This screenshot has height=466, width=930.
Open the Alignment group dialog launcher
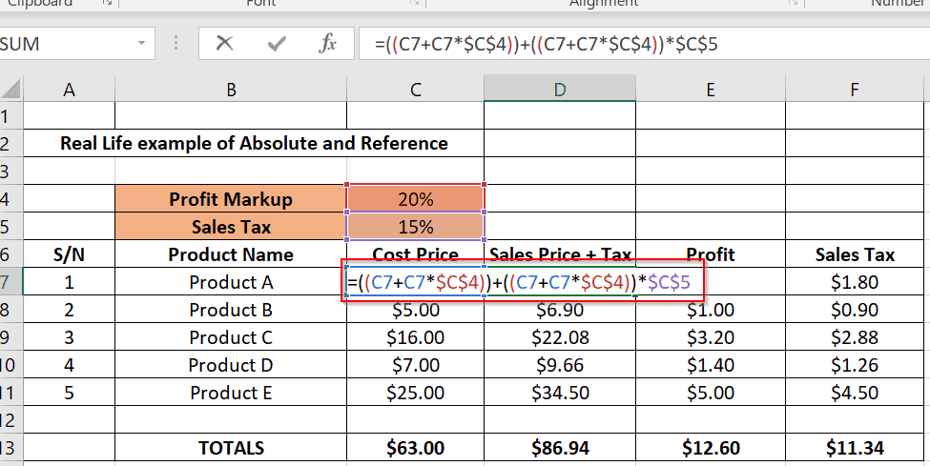tap(796, 4)
